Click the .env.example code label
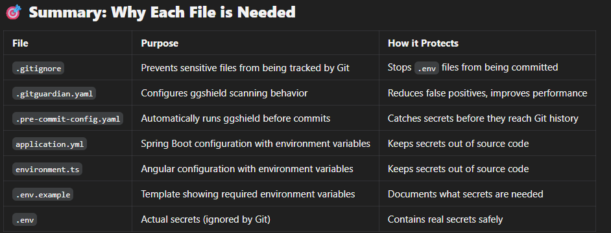 point(43,195)
